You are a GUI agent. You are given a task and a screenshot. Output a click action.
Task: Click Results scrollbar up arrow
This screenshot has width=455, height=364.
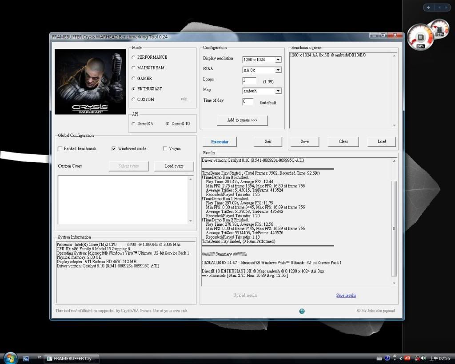394,161
